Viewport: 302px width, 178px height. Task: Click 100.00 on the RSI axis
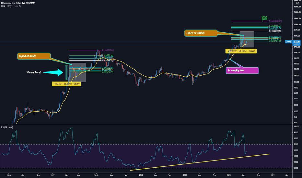pyautogui.click(x=296, y=127)
